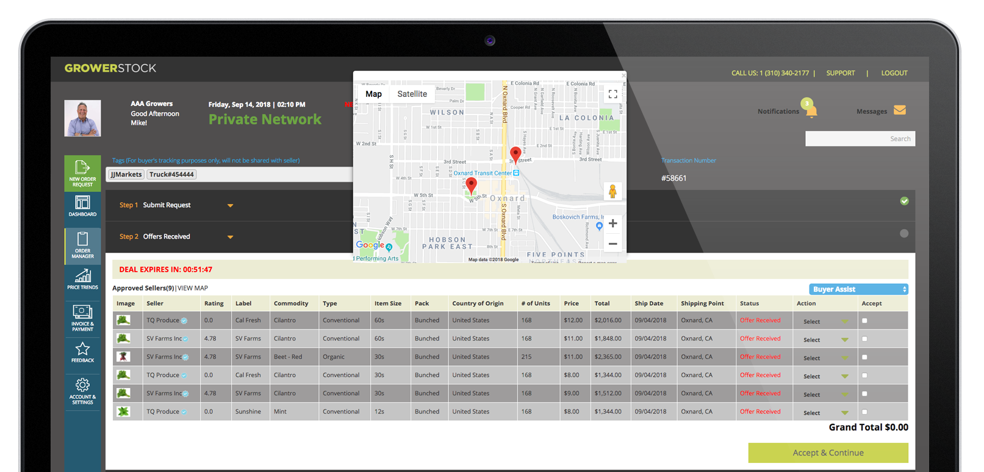This screenshot has height=472, width=984.
Task: Click the red map pin near W 5th St
Action: coord(471,185)
